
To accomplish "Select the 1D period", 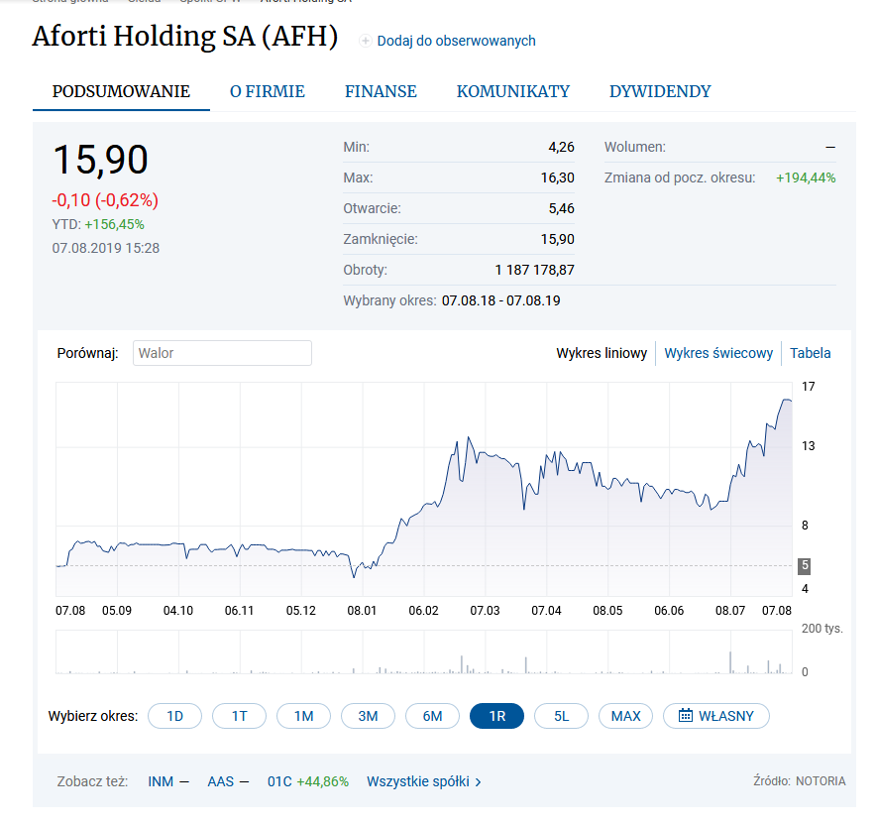I will click(x=174, y=716).
